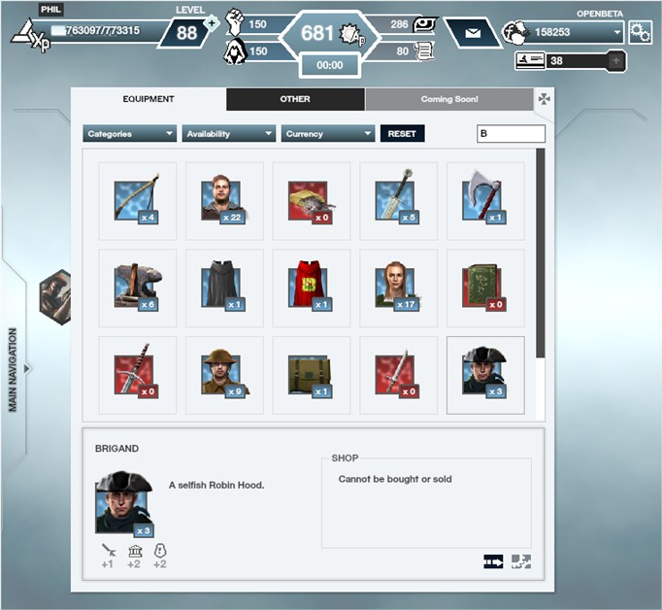Click the PHIL player name label
The width and height of the screenshot is (662, 610).
coord(51,10)
